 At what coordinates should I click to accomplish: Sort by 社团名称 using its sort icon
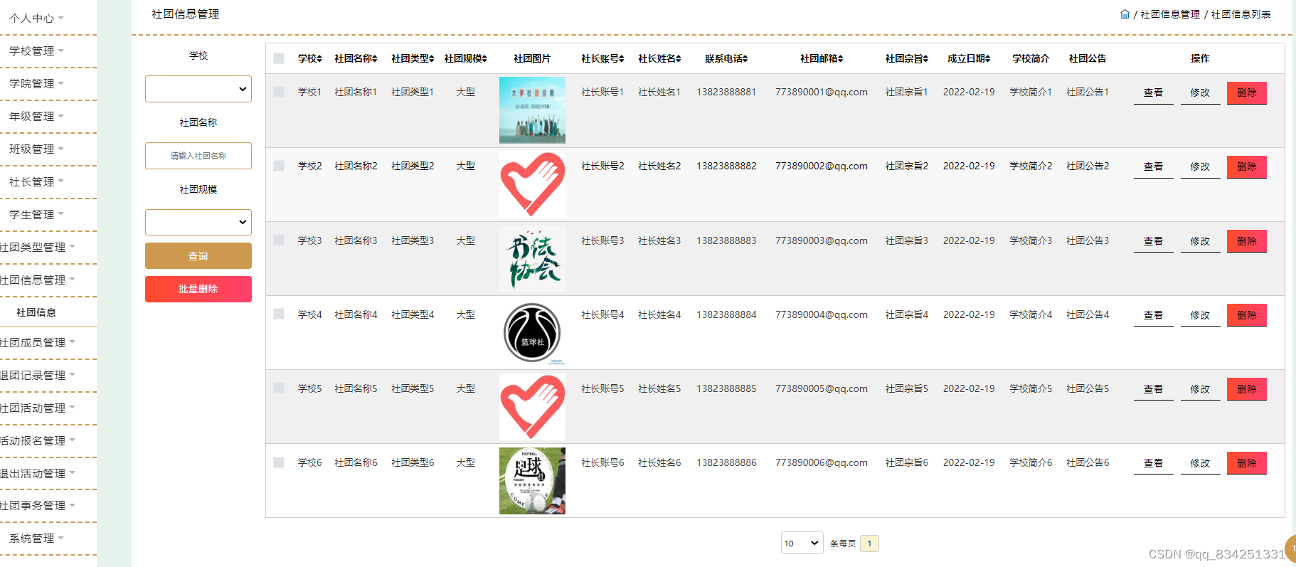pos(375,59)
